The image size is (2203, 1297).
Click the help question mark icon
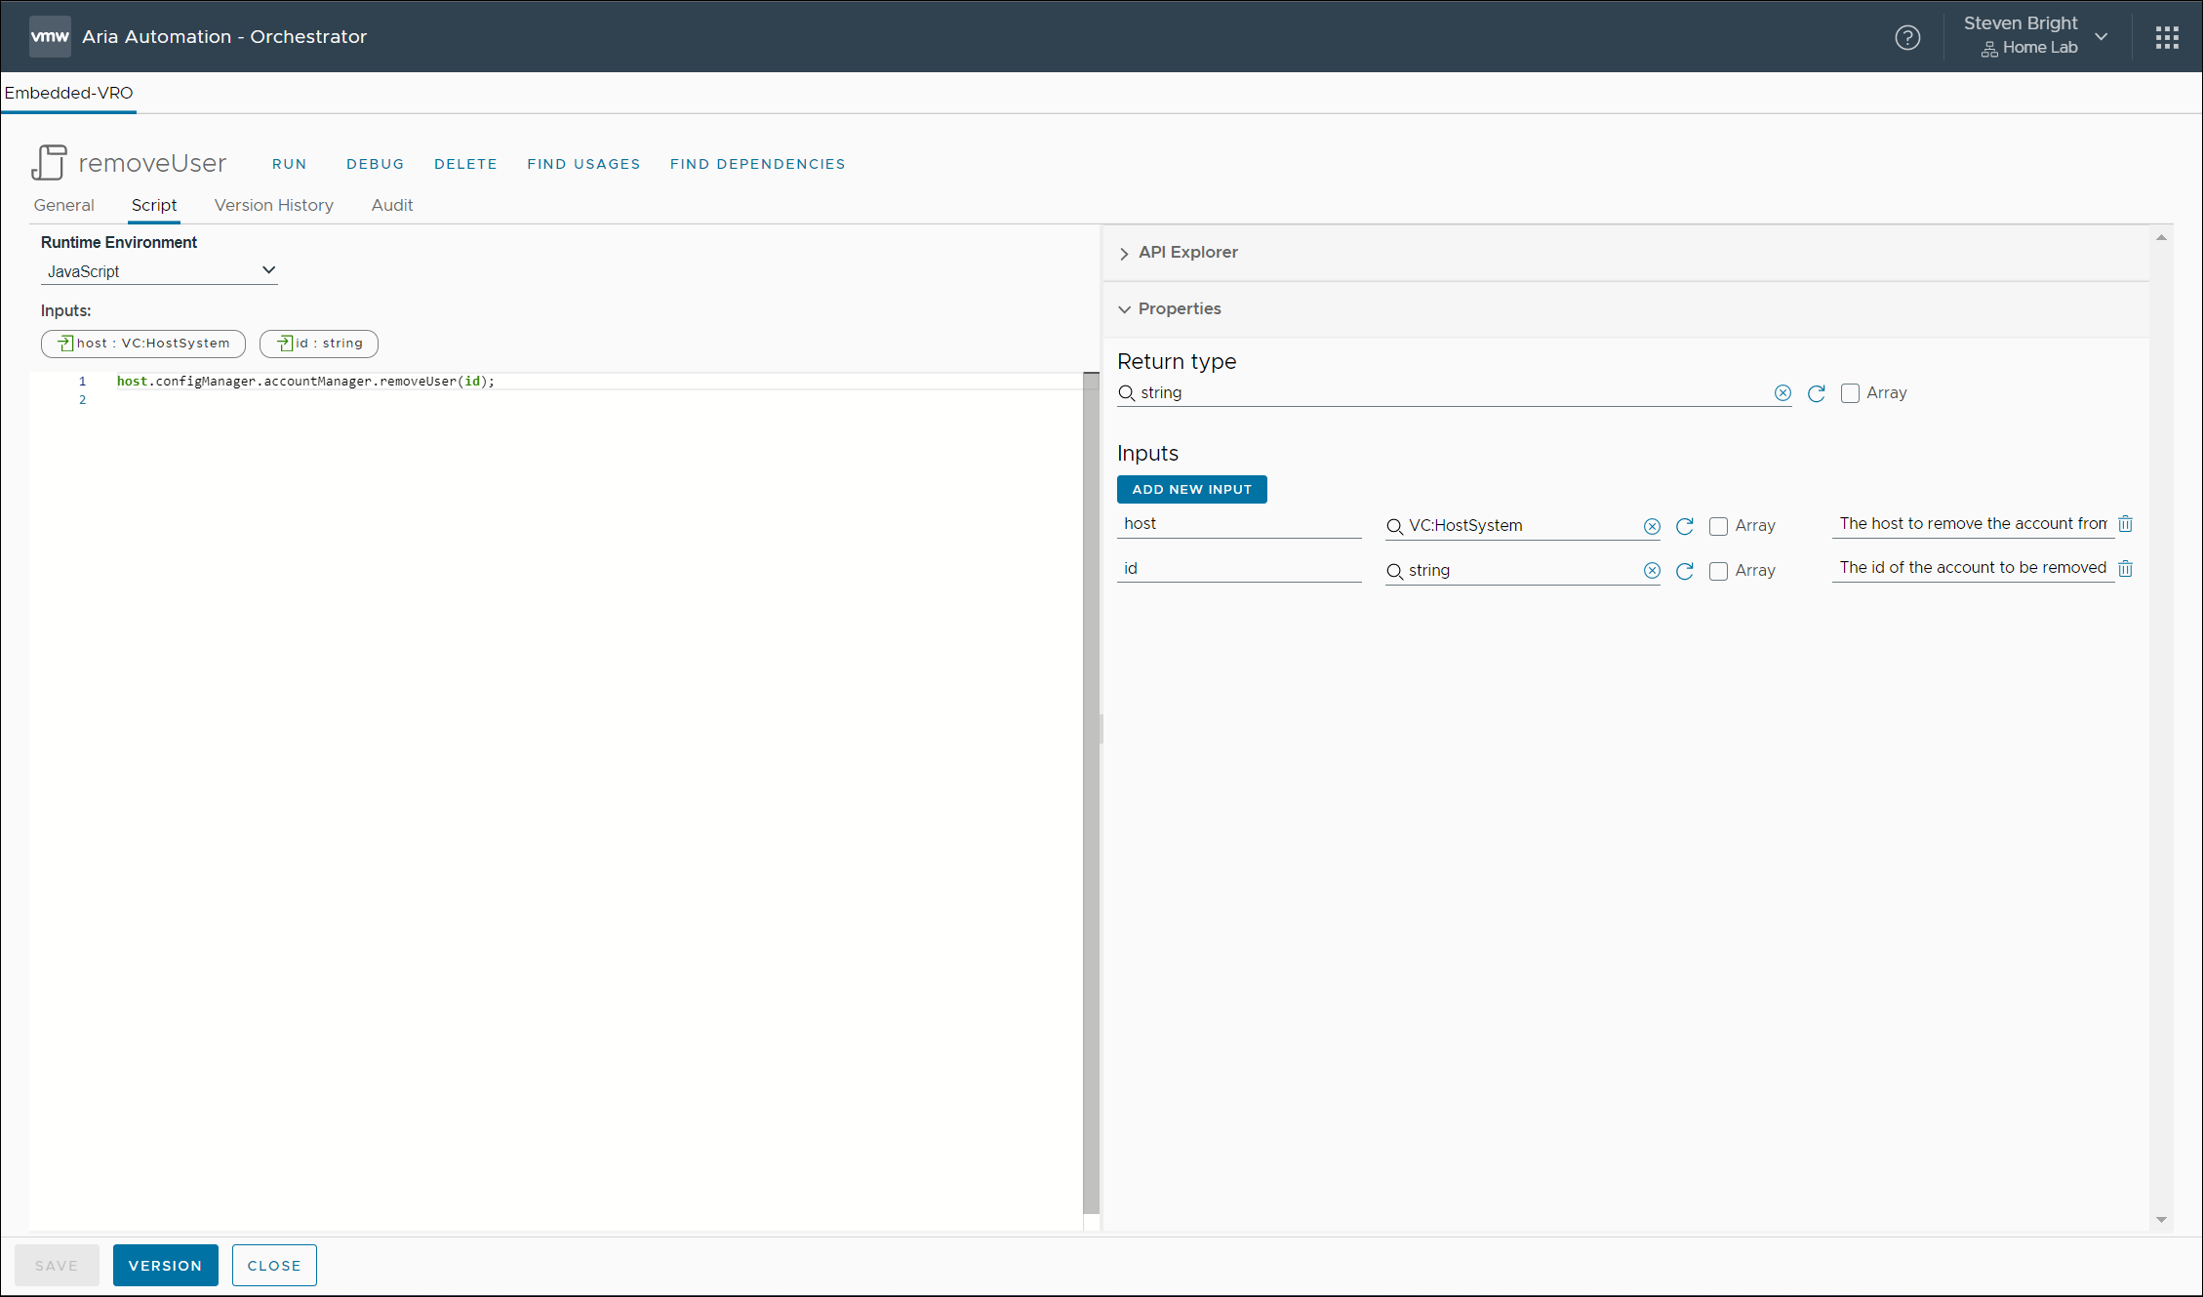[1907, 37]
